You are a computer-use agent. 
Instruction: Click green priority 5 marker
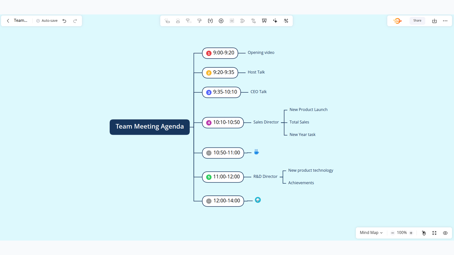[209, 177]
